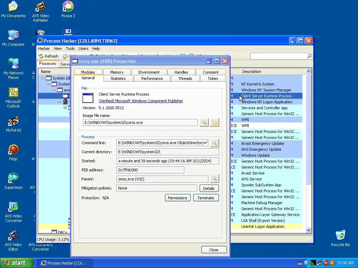Click the Process Hacker graph tray icon
Viewport: 358px width, 268px height.
click(x=313, y=263)
